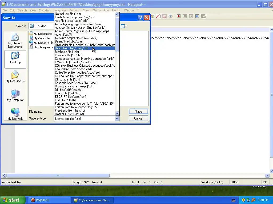Choose C# source file (*.cs) type
This screenshot has height=204, width=273.
click(x=85, y=79)
